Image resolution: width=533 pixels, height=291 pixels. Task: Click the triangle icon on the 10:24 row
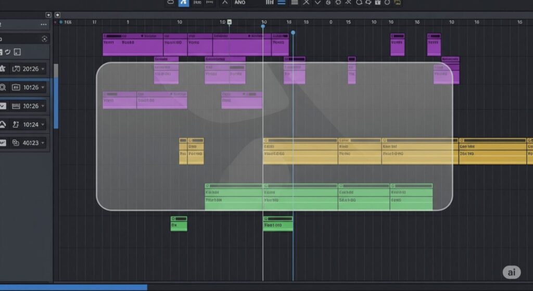pyautogui.click(x=3, y=124)
